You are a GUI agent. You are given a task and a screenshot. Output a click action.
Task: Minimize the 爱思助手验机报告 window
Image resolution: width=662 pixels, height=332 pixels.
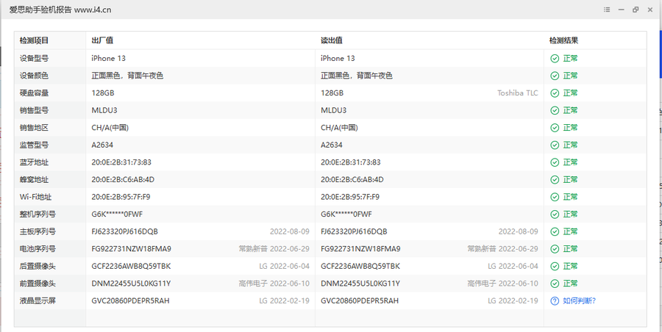(x=621, y=10)
